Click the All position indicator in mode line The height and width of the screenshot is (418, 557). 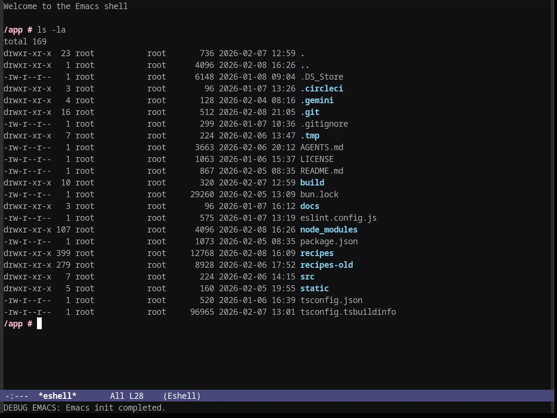coord(117,396)
